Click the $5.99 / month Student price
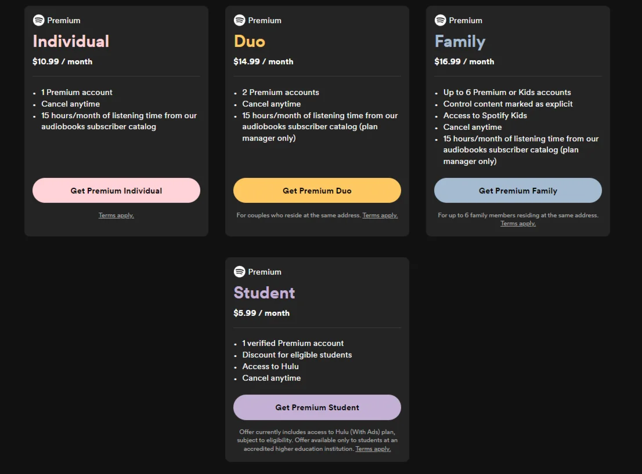The height and width of the screenshot is (474, 642). [x=261, y=313]
